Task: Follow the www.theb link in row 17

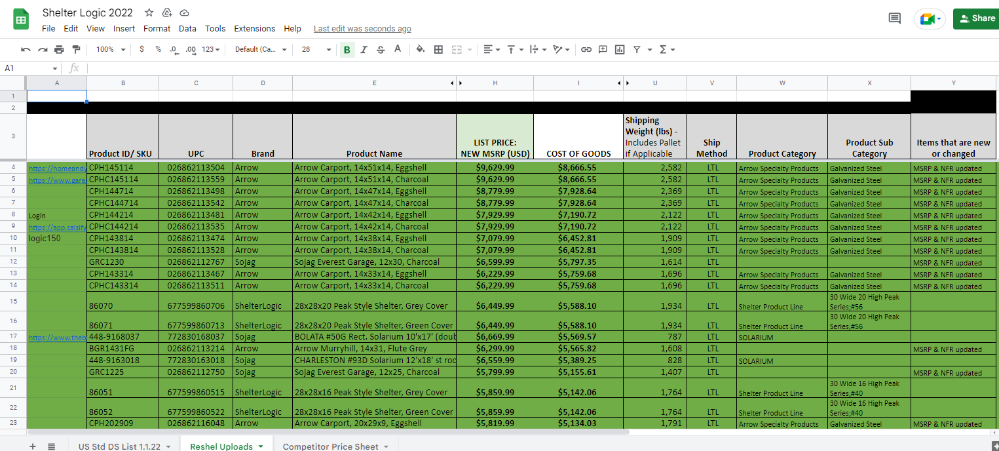Action: (58, 337)
